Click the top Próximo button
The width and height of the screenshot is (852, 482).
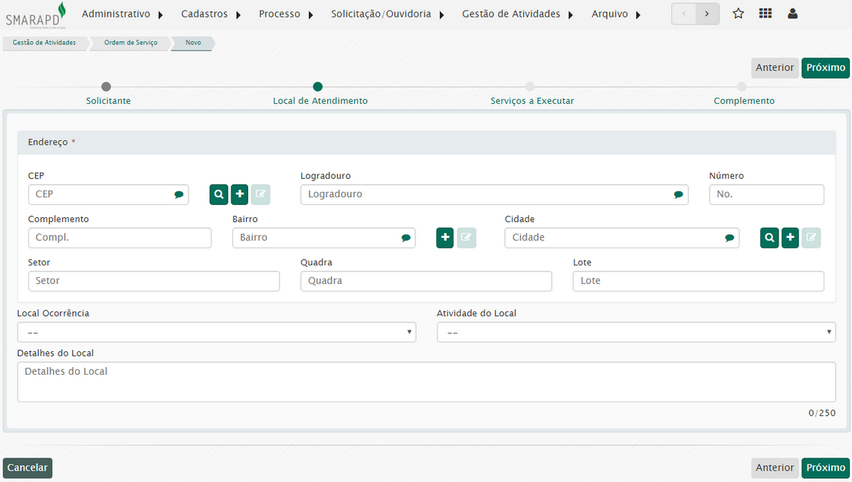(x=825, y=67)
